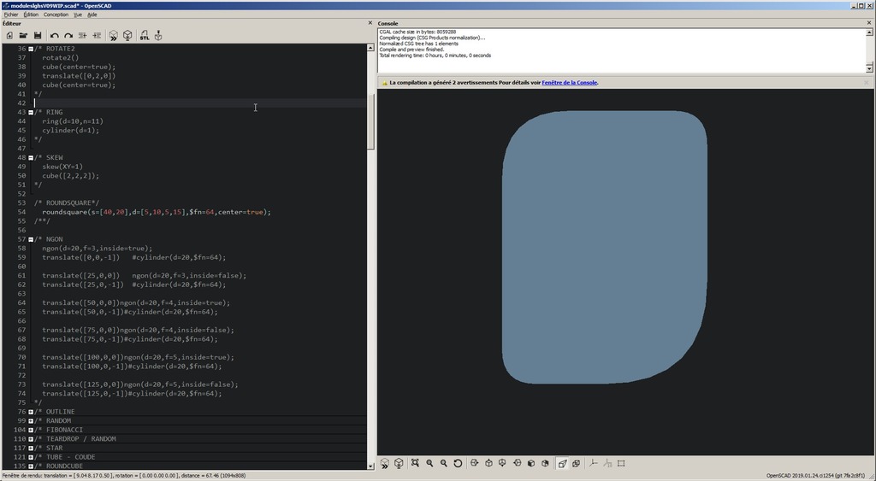Click the Render icon in editor toolbar

(127, 36)
